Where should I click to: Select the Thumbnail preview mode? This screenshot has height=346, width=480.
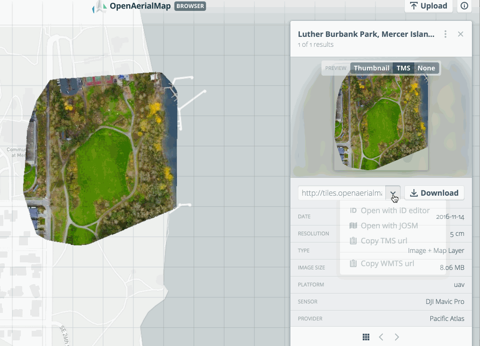click(x=371, y=68)
